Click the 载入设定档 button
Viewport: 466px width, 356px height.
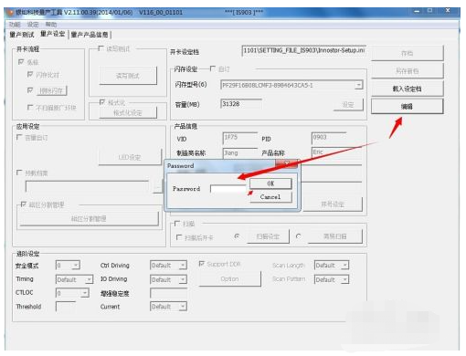407,89
